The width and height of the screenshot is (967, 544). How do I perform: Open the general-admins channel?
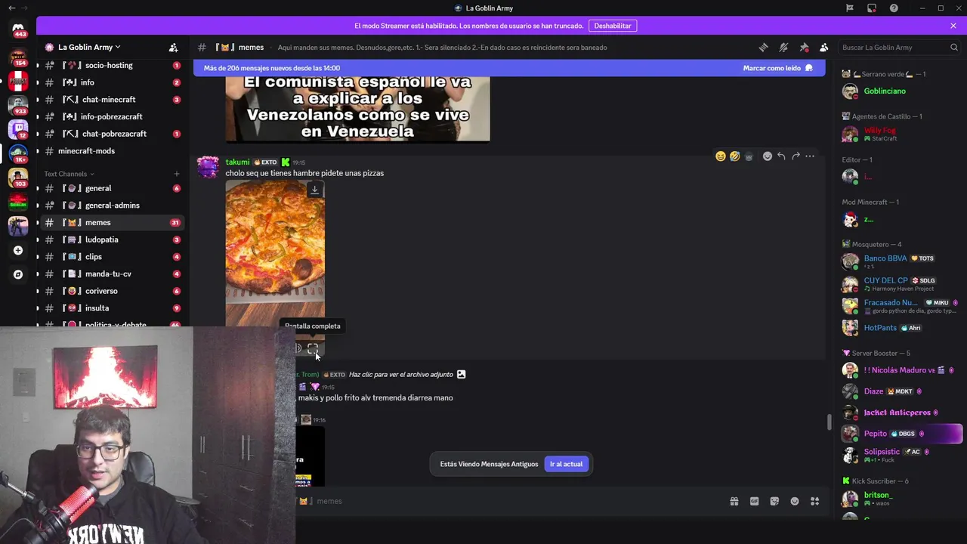click(111, 206)
